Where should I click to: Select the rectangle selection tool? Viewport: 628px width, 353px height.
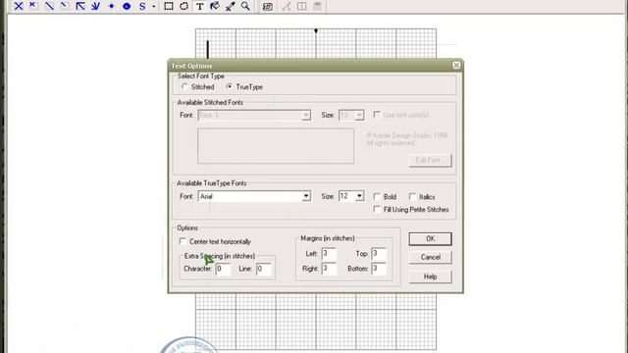click(x=169, y=6)
